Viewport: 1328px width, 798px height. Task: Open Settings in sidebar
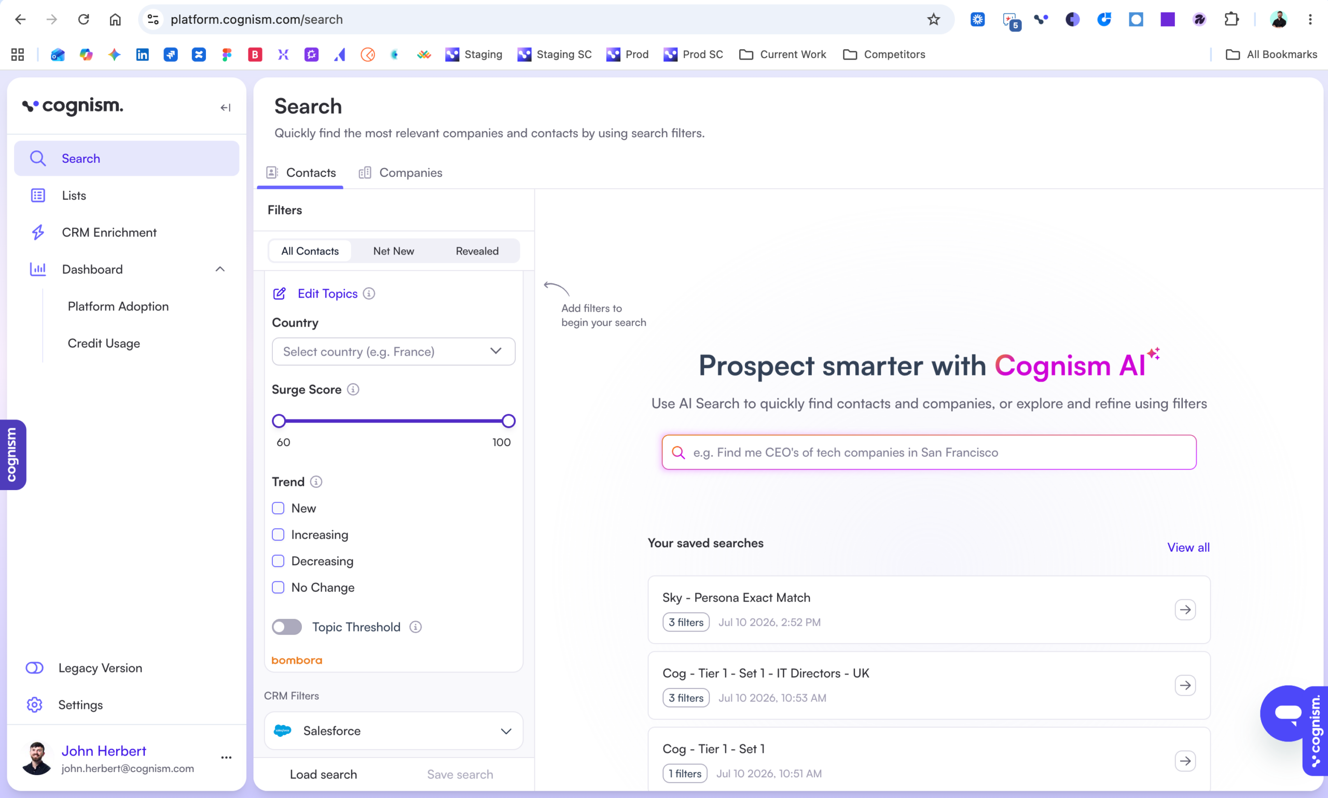tap(81, 705)
